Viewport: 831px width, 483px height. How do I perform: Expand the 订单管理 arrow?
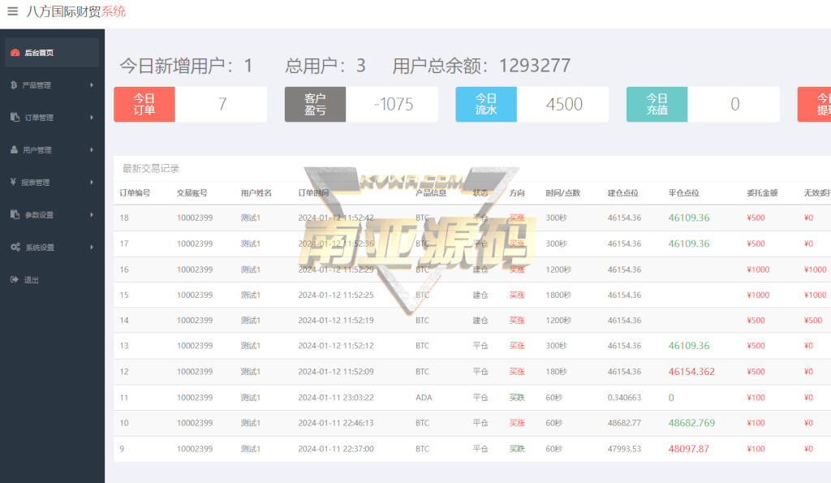92,117
